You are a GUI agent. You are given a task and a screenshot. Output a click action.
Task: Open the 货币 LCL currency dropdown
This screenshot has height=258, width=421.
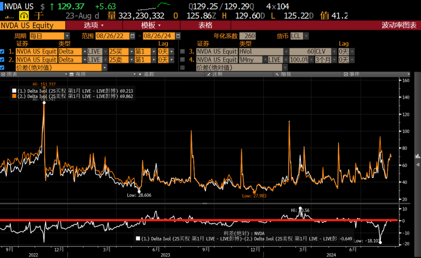click(x=306, y=36)
